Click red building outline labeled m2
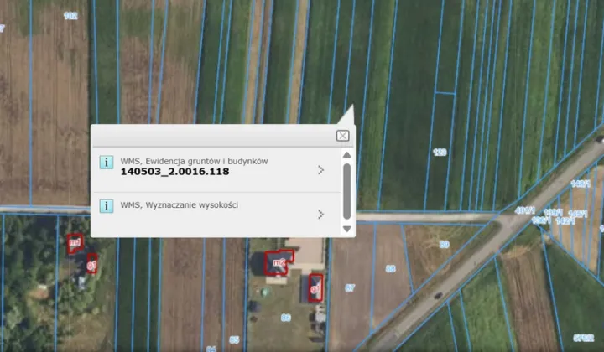Viewport: 604px width, 352px height. point(279,262)
